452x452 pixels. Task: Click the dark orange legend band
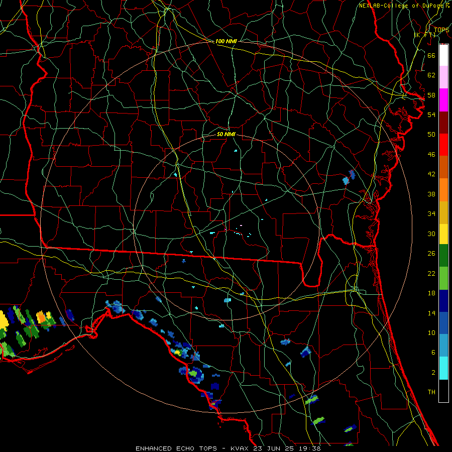[x=443, y=167]
